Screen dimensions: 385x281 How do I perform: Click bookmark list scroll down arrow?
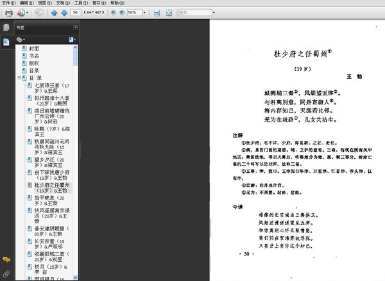click(x=75, y=277)
